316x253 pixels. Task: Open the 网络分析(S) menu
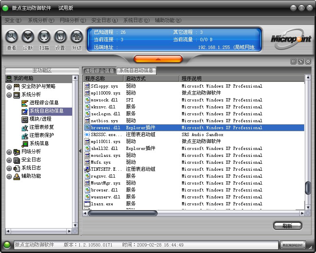pyautogui.click(x=73, y=20)
